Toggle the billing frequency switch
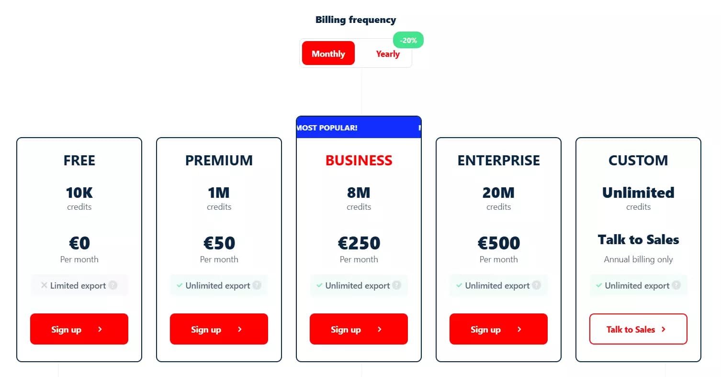721x377 pixels. [x=356, y=53]
